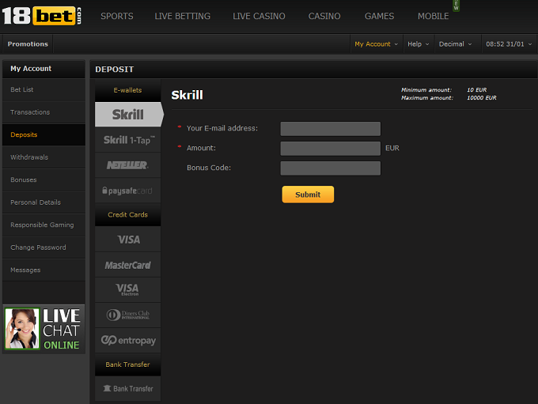Open Withdrawals in the sidebar
This screenshot has height=404, width=538.
click(x=44, y=157)
